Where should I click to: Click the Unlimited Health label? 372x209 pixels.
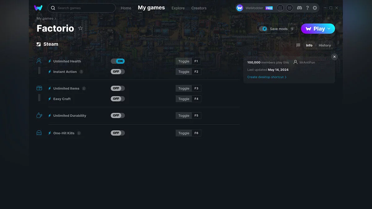(67, 61)
